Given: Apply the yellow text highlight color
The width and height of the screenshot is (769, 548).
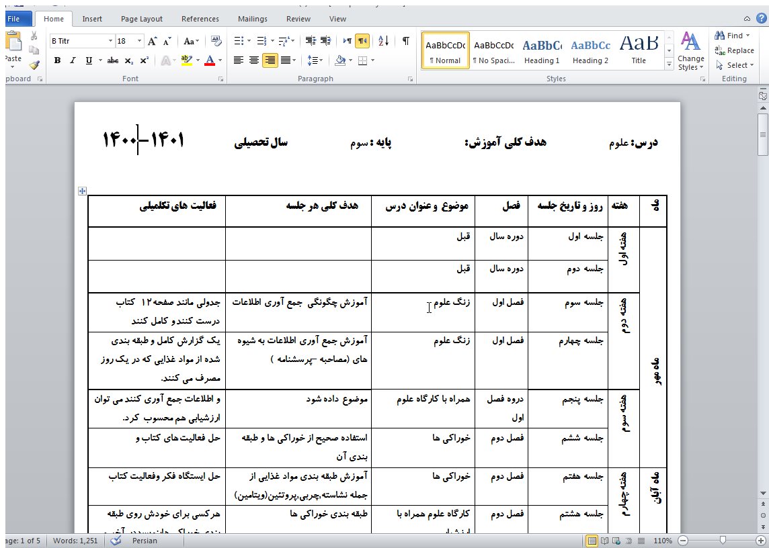Looking at the screenshot, I should 186,60.
